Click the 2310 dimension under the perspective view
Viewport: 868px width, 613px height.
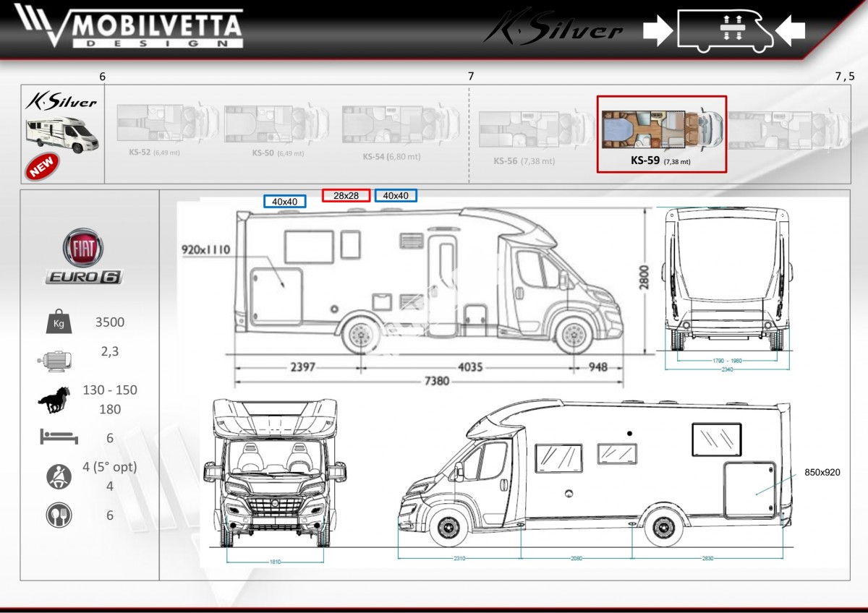tap(459, 558)
